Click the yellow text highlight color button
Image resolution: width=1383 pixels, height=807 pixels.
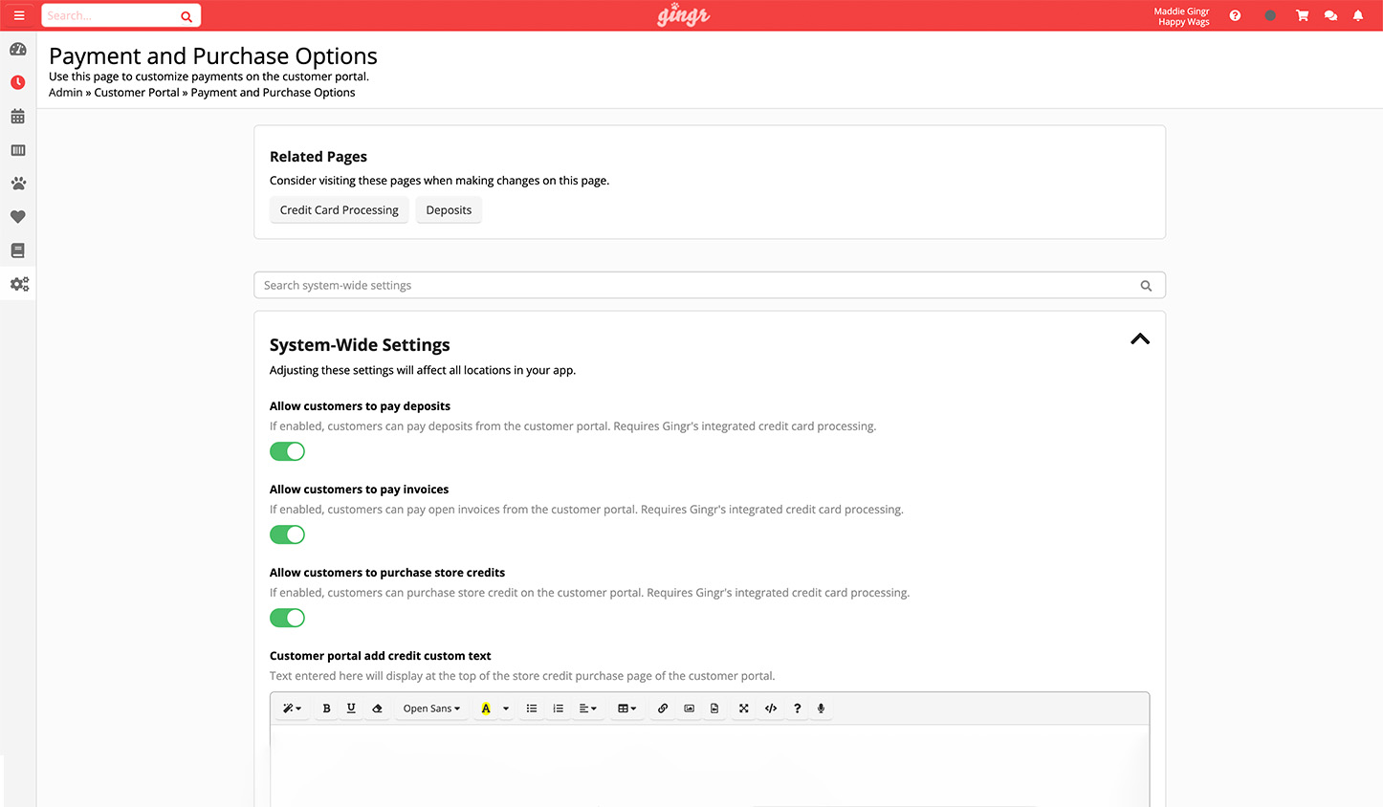click(486, 709)
